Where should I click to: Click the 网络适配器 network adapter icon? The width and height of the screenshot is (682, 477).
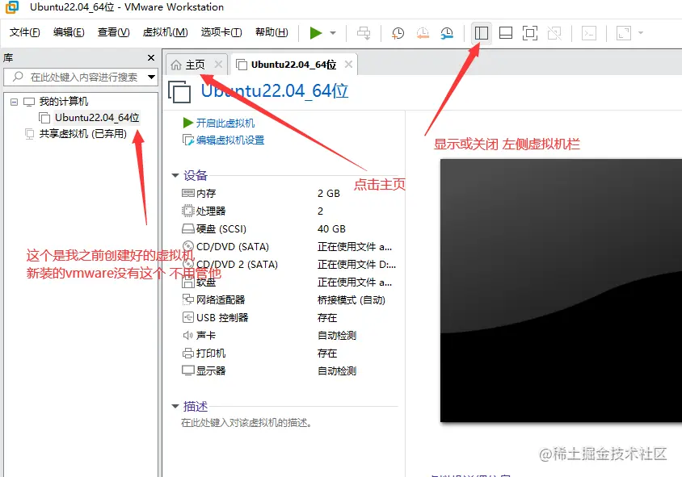[x=188, y=299]
